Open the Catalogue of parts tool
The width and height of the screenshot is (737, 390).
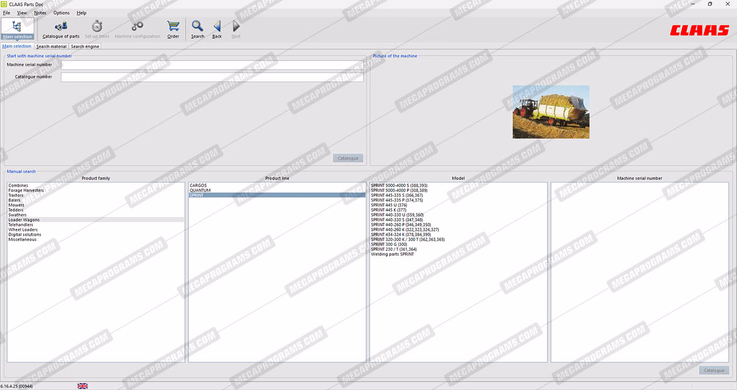point(61,29)
